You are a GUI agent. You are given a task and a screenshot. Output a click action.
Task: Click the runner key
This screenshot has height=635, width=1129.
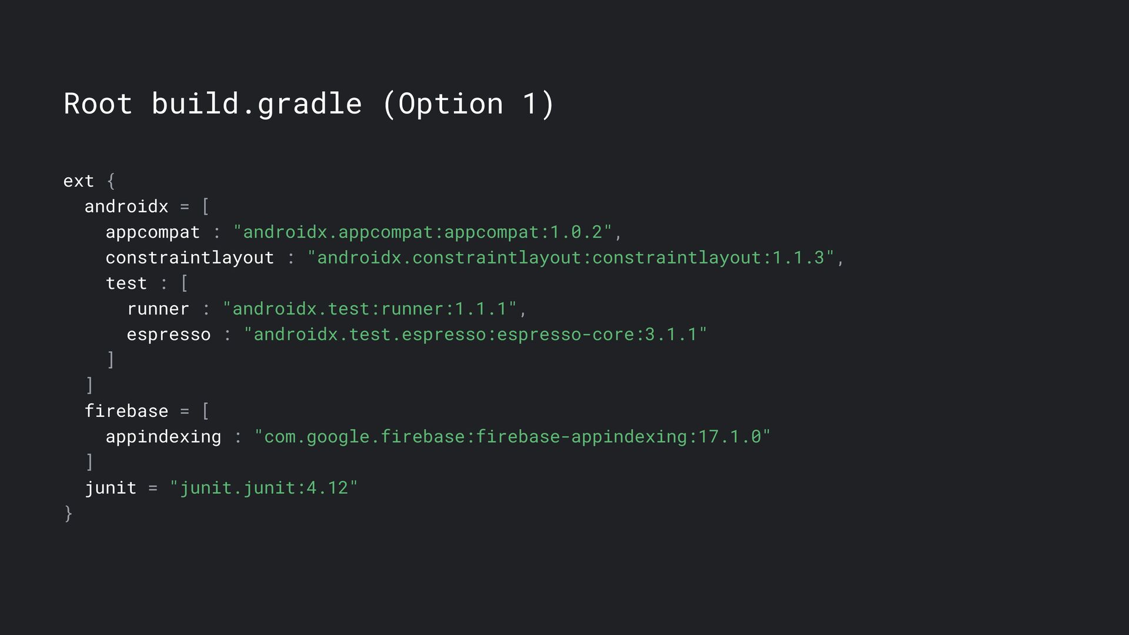click(x=158, y=309)
